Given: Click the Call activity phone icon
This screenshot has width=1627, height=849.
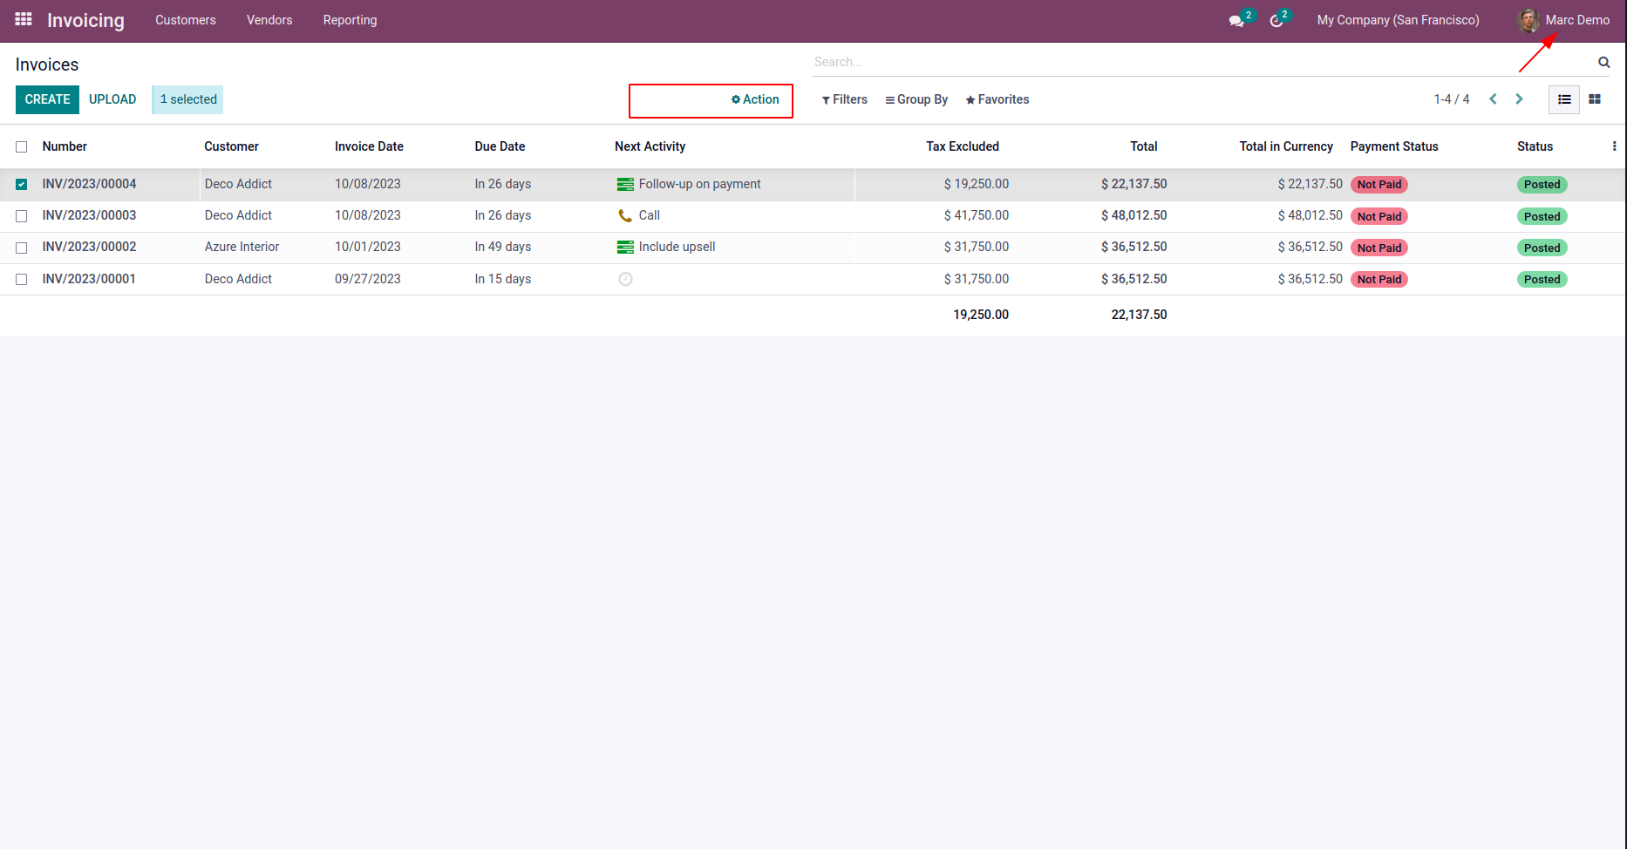Looking at the screenshot, I should coord(625,215).
